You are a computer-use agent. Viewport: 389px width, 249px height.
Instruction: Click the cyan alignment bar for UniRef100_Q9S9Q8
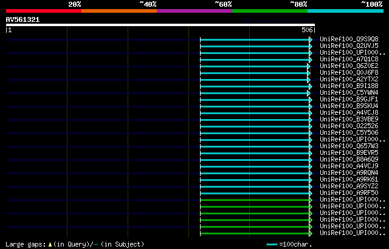click(255, 39)
